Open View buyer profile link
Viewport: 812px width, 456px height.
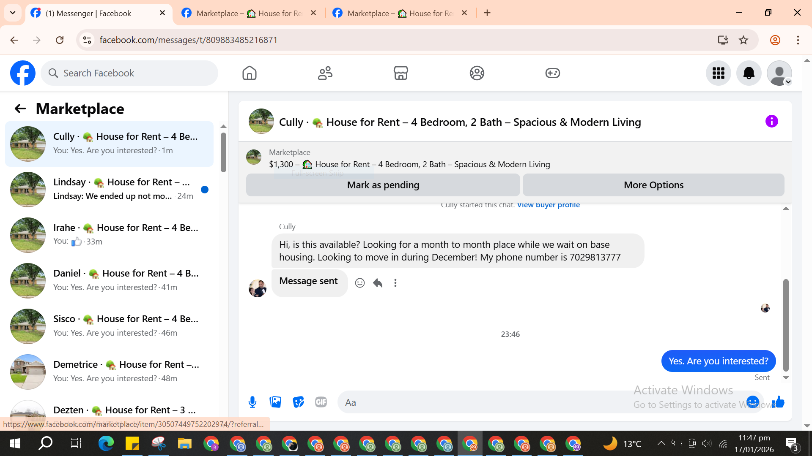[x=548, y=205]
